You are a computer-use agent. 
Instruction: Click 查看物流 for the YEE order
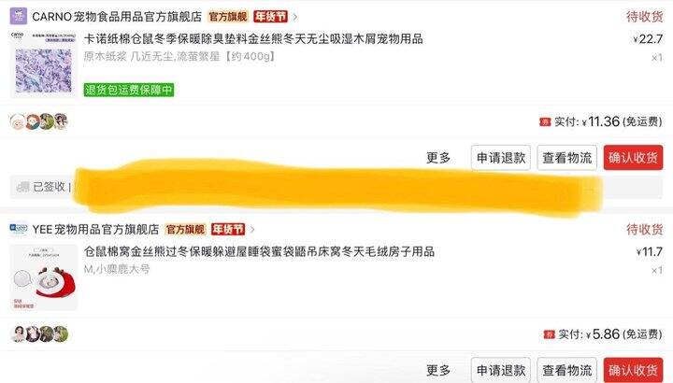[x=567, y=370]
